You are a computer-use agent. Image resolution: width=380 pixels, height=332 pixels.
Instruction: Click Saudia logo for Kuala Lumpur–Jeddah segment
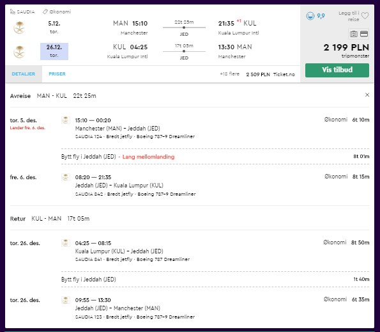point(65,243)
